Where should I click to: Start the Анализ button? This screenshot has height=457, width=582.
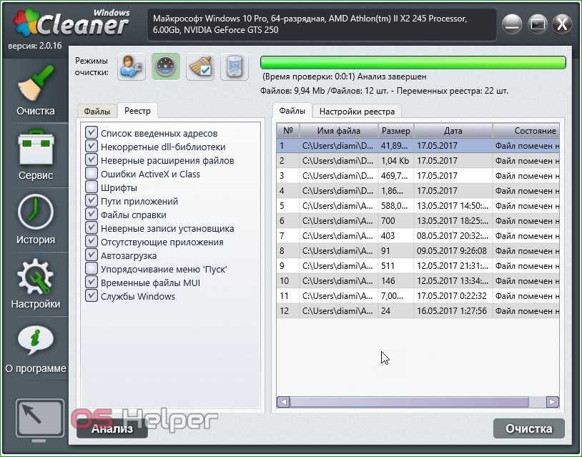point(112,428)
